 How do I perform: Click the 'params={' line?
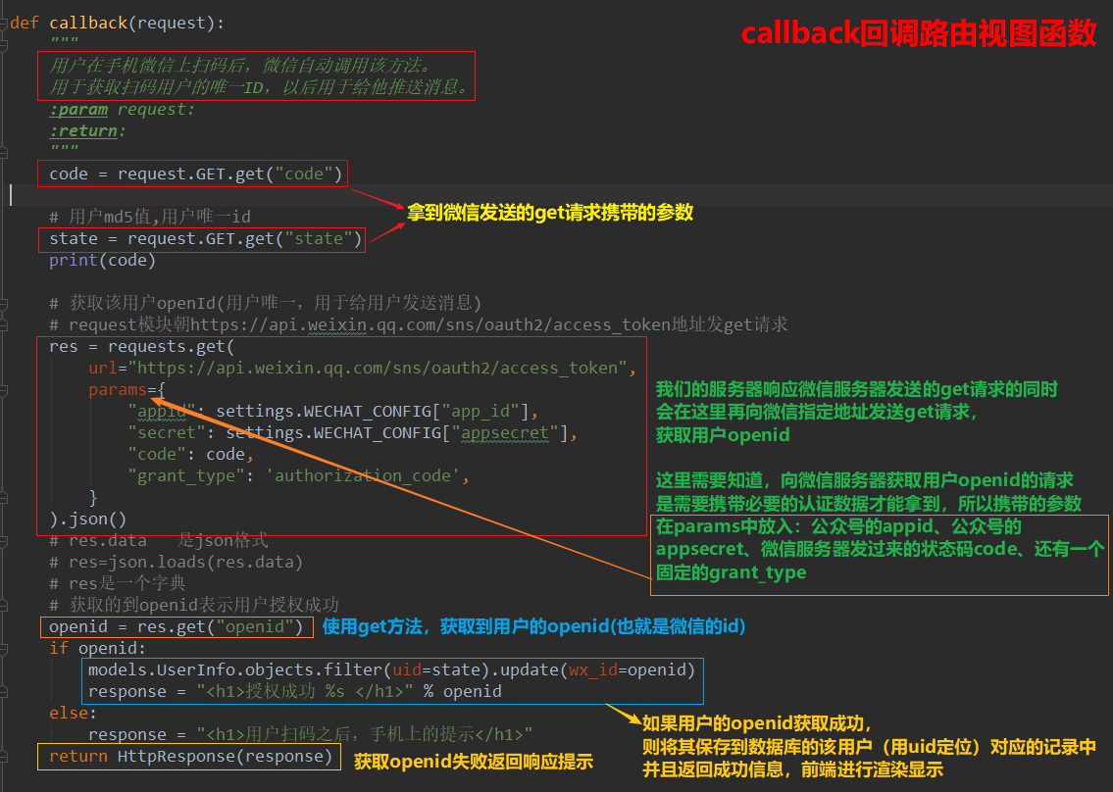[127, 389]
